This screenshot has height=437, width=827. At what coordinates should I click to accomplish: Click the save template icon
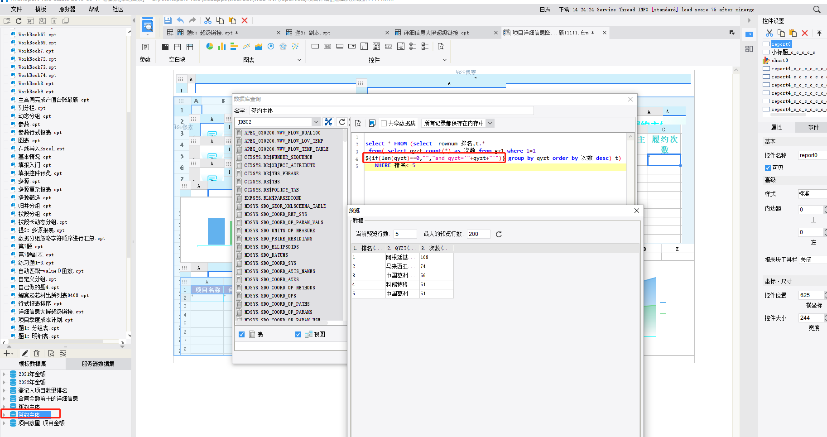168,20
